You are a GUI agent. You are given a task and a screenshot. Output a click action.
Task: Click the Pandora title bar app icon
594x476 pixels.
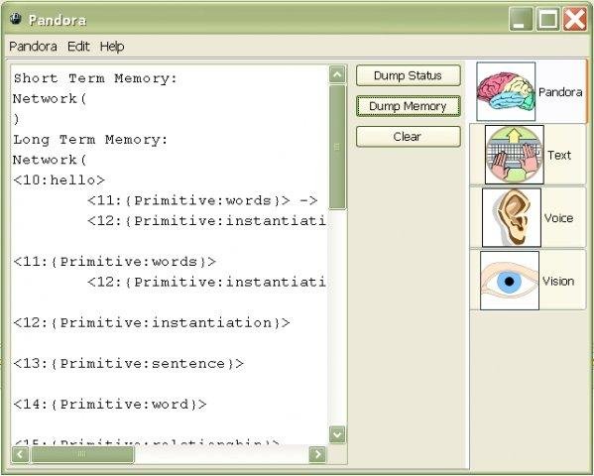point(16,19)
